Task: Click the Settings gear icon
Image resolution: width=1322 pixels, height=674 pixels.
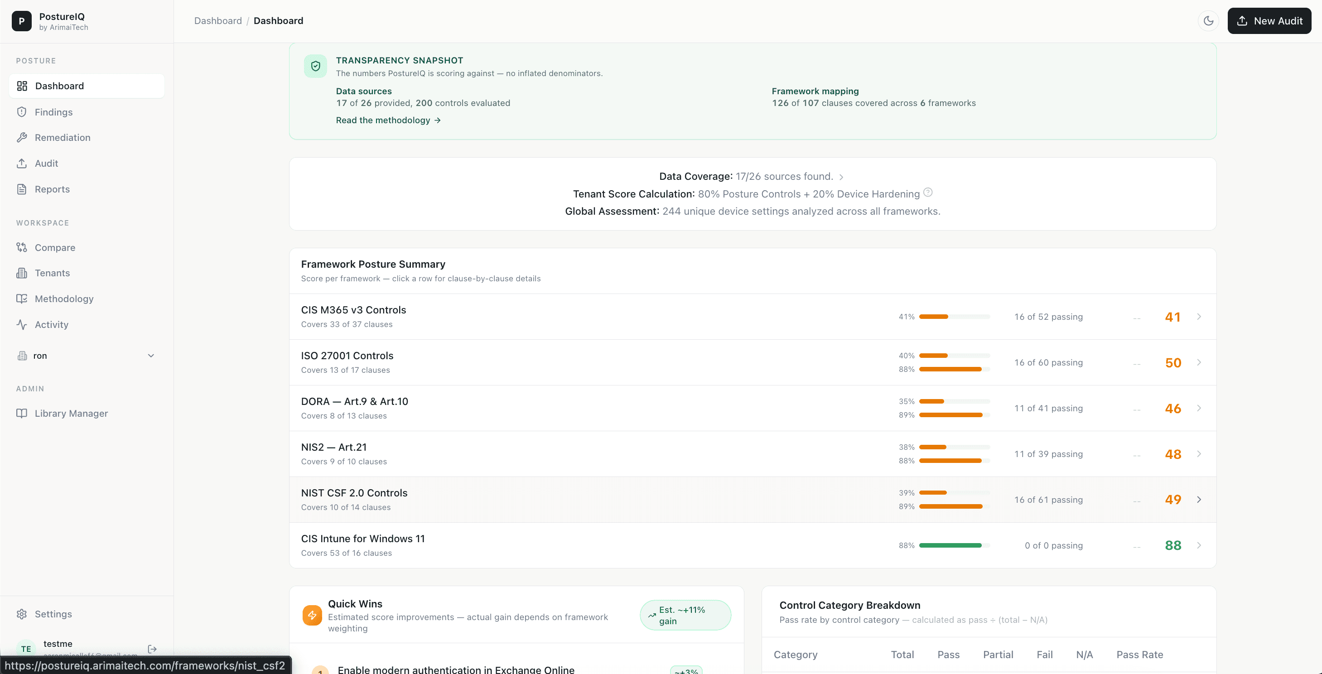Action: click(x=22, y=614)
